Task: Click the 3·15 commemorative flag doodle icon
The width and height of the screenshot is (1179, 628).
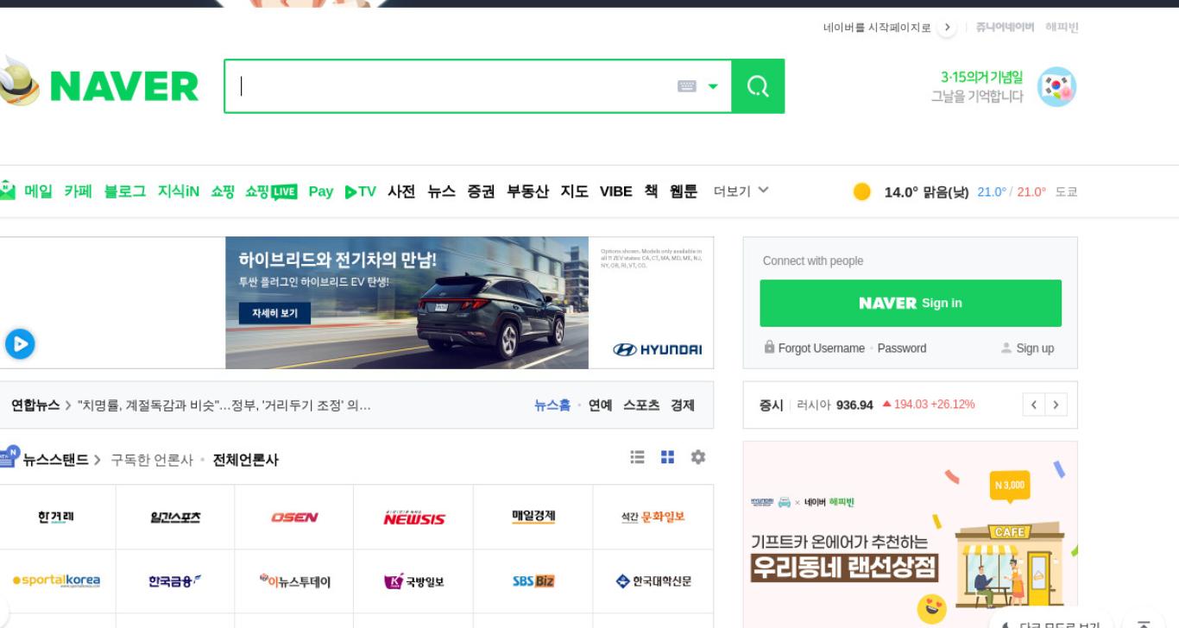Action: (1056, 87)
